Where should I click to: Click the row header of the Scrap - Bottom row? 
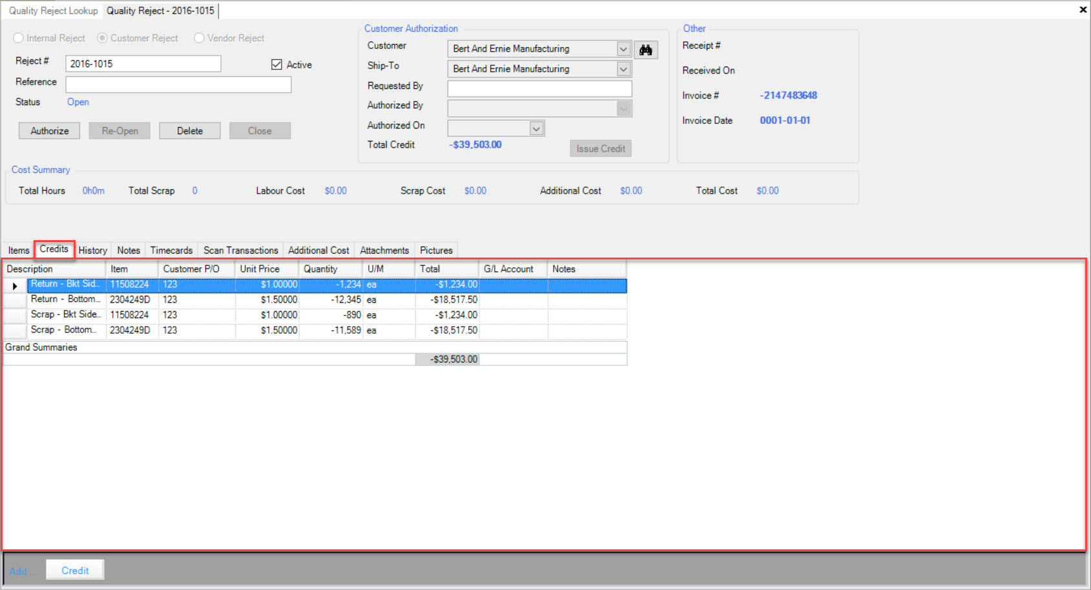coord(15,331)
